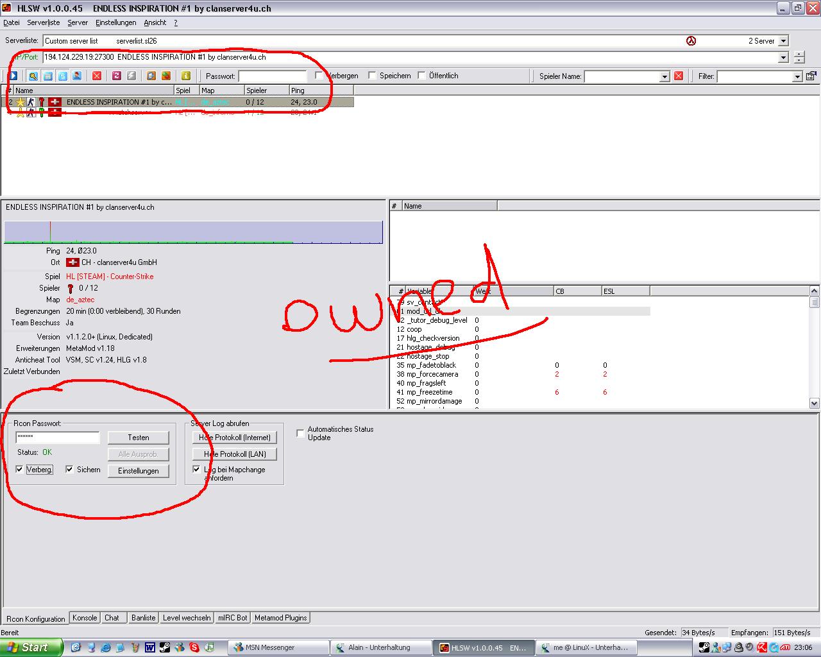Click the Rcon Passwort input field
Viewport: 821px width, 657px height.
[58, 438]
